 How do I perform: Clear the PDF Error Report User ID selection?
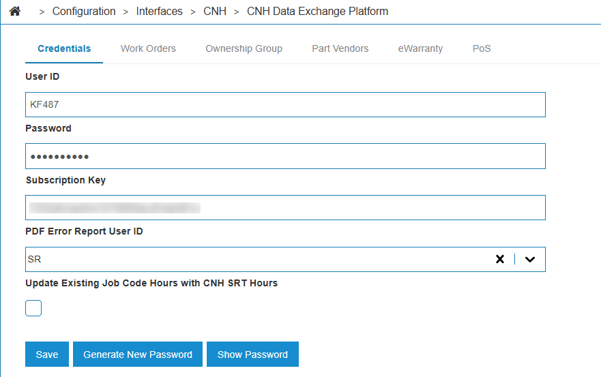500,259
